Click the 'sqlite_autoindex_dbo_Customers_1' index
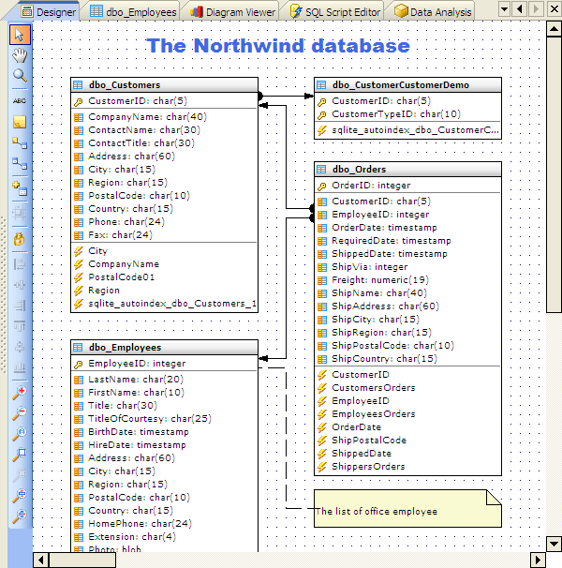The width and height of the screenshot is (562, 568). pos(165,303)
